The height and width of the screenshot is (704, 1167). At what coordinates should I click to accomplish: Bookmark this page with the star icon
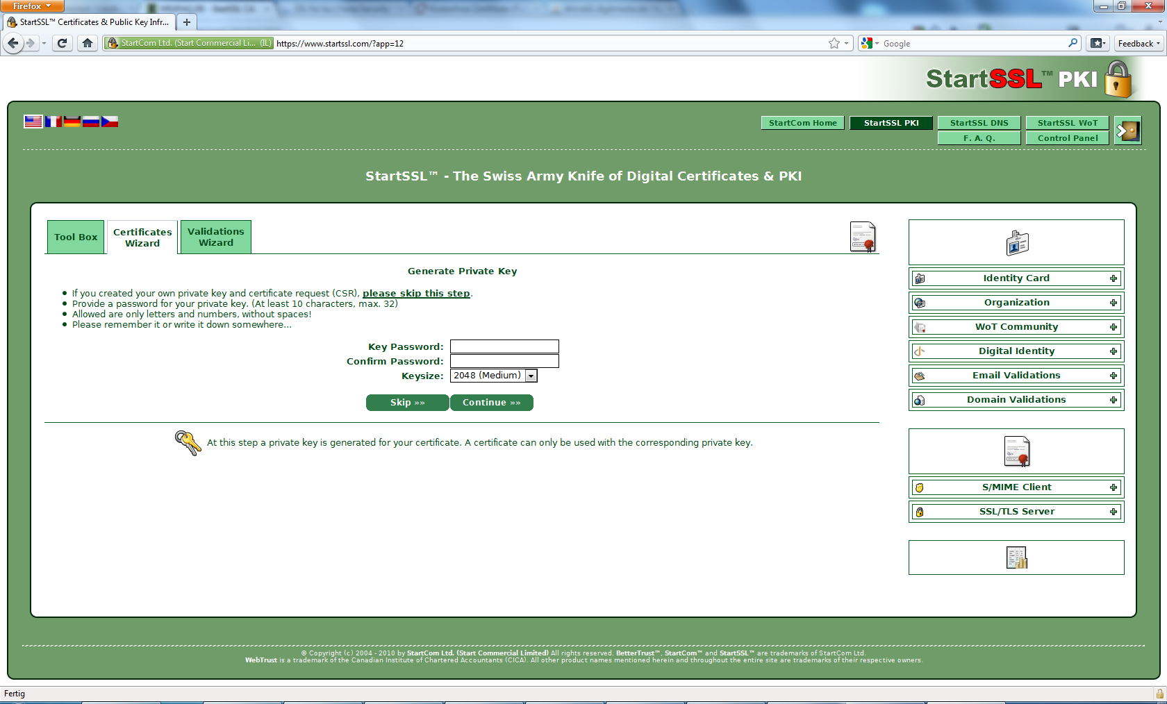834,43
